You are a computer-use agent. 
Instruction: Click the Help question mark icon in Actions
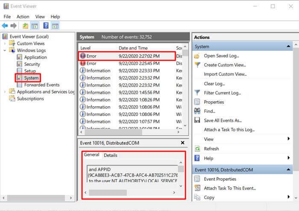(x=197, y=158)
